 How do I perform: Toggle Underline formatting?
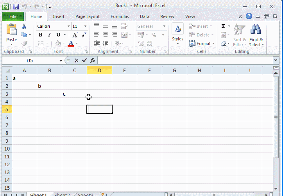coord(58,35)
